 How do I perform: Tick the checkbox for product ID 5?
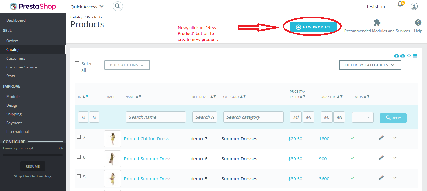[x=79, y=177]
